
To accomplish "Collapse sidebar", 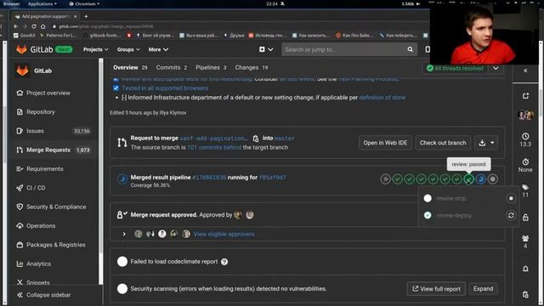I will (43, 295).
